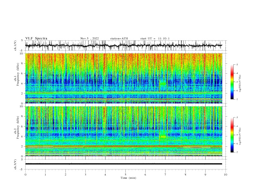Click the "station=ATH" label

pyautogui.click(x=119, y=38)
